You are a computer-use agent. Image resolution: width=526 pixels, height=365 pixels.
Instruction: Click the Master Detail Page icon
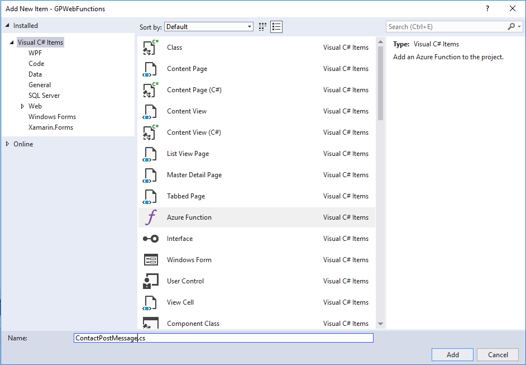tap(150, 175)
